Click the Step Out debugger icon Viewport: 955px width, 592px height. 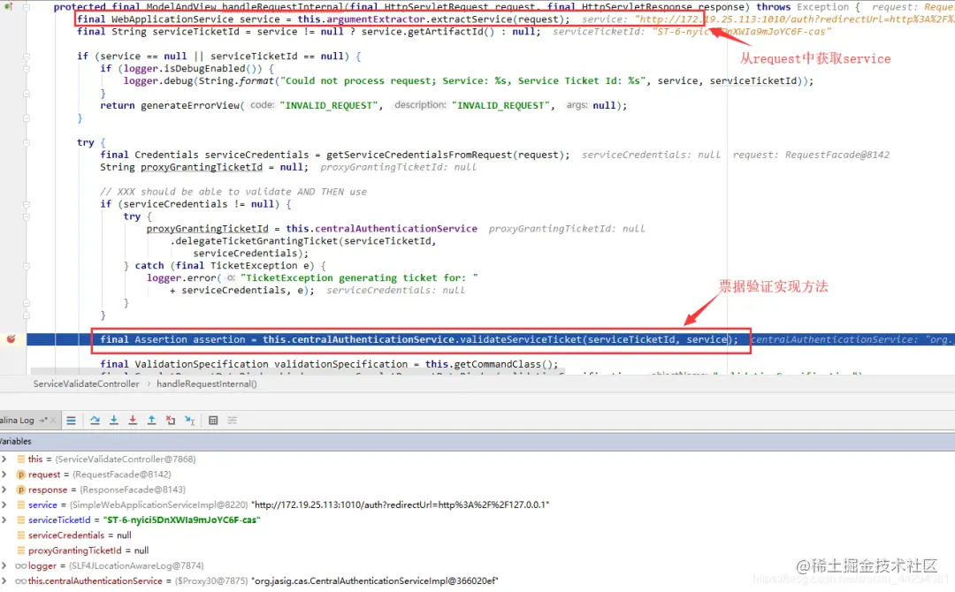point(152,421)
